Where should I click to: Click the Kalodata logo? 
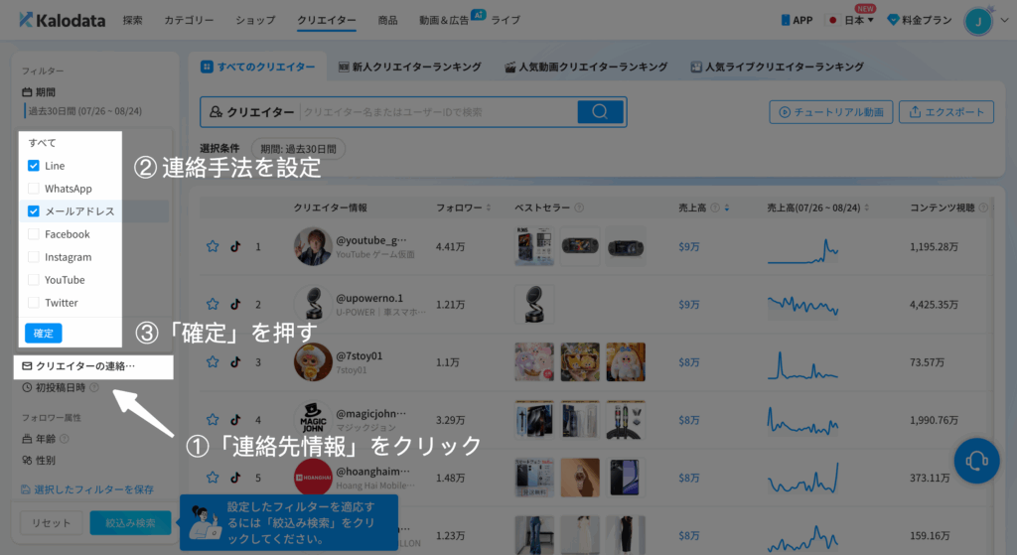63,20
